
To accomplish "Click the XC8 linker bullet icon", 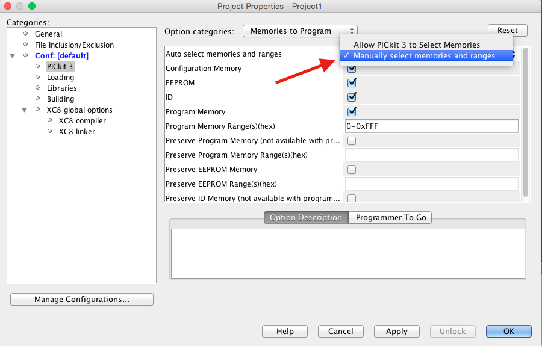I will 50,131.
